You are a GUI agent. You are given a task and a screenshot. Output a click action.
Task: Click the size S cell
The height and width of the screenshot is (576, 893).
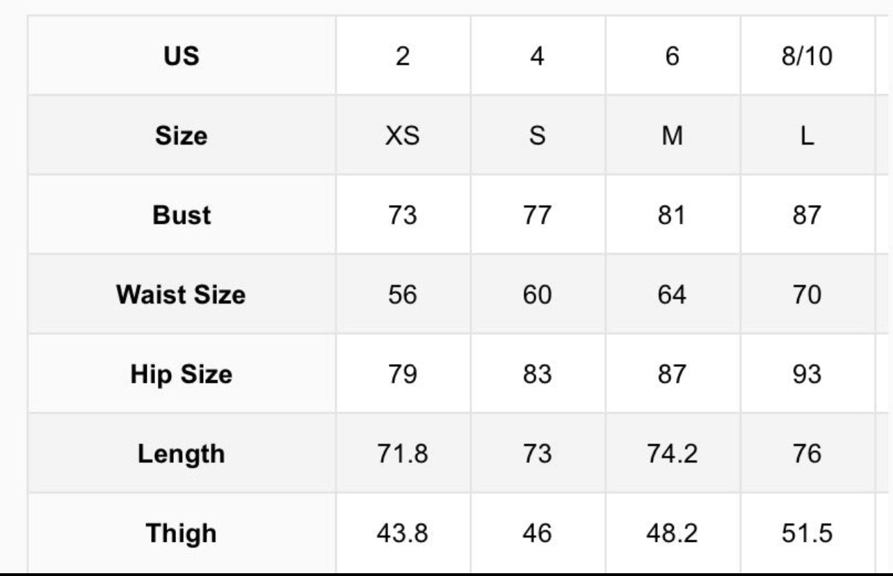[537, 135]
